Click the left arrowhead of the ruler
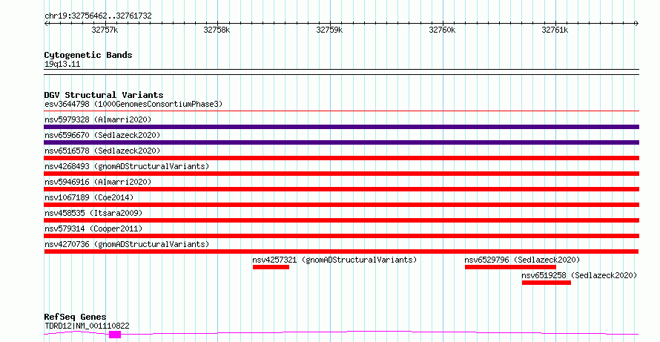Image resolution: width=660 pixels, height=342 pixels. pyautogui.click(x=47, y=24)
